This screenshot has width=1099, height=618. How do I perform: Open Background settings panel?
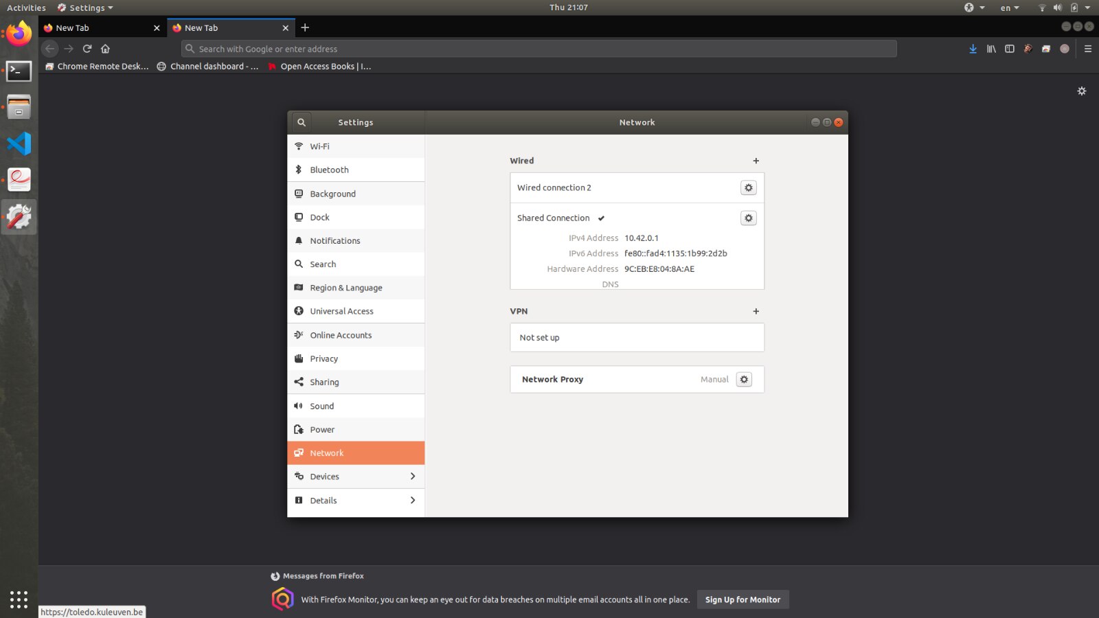coord(356,194)
